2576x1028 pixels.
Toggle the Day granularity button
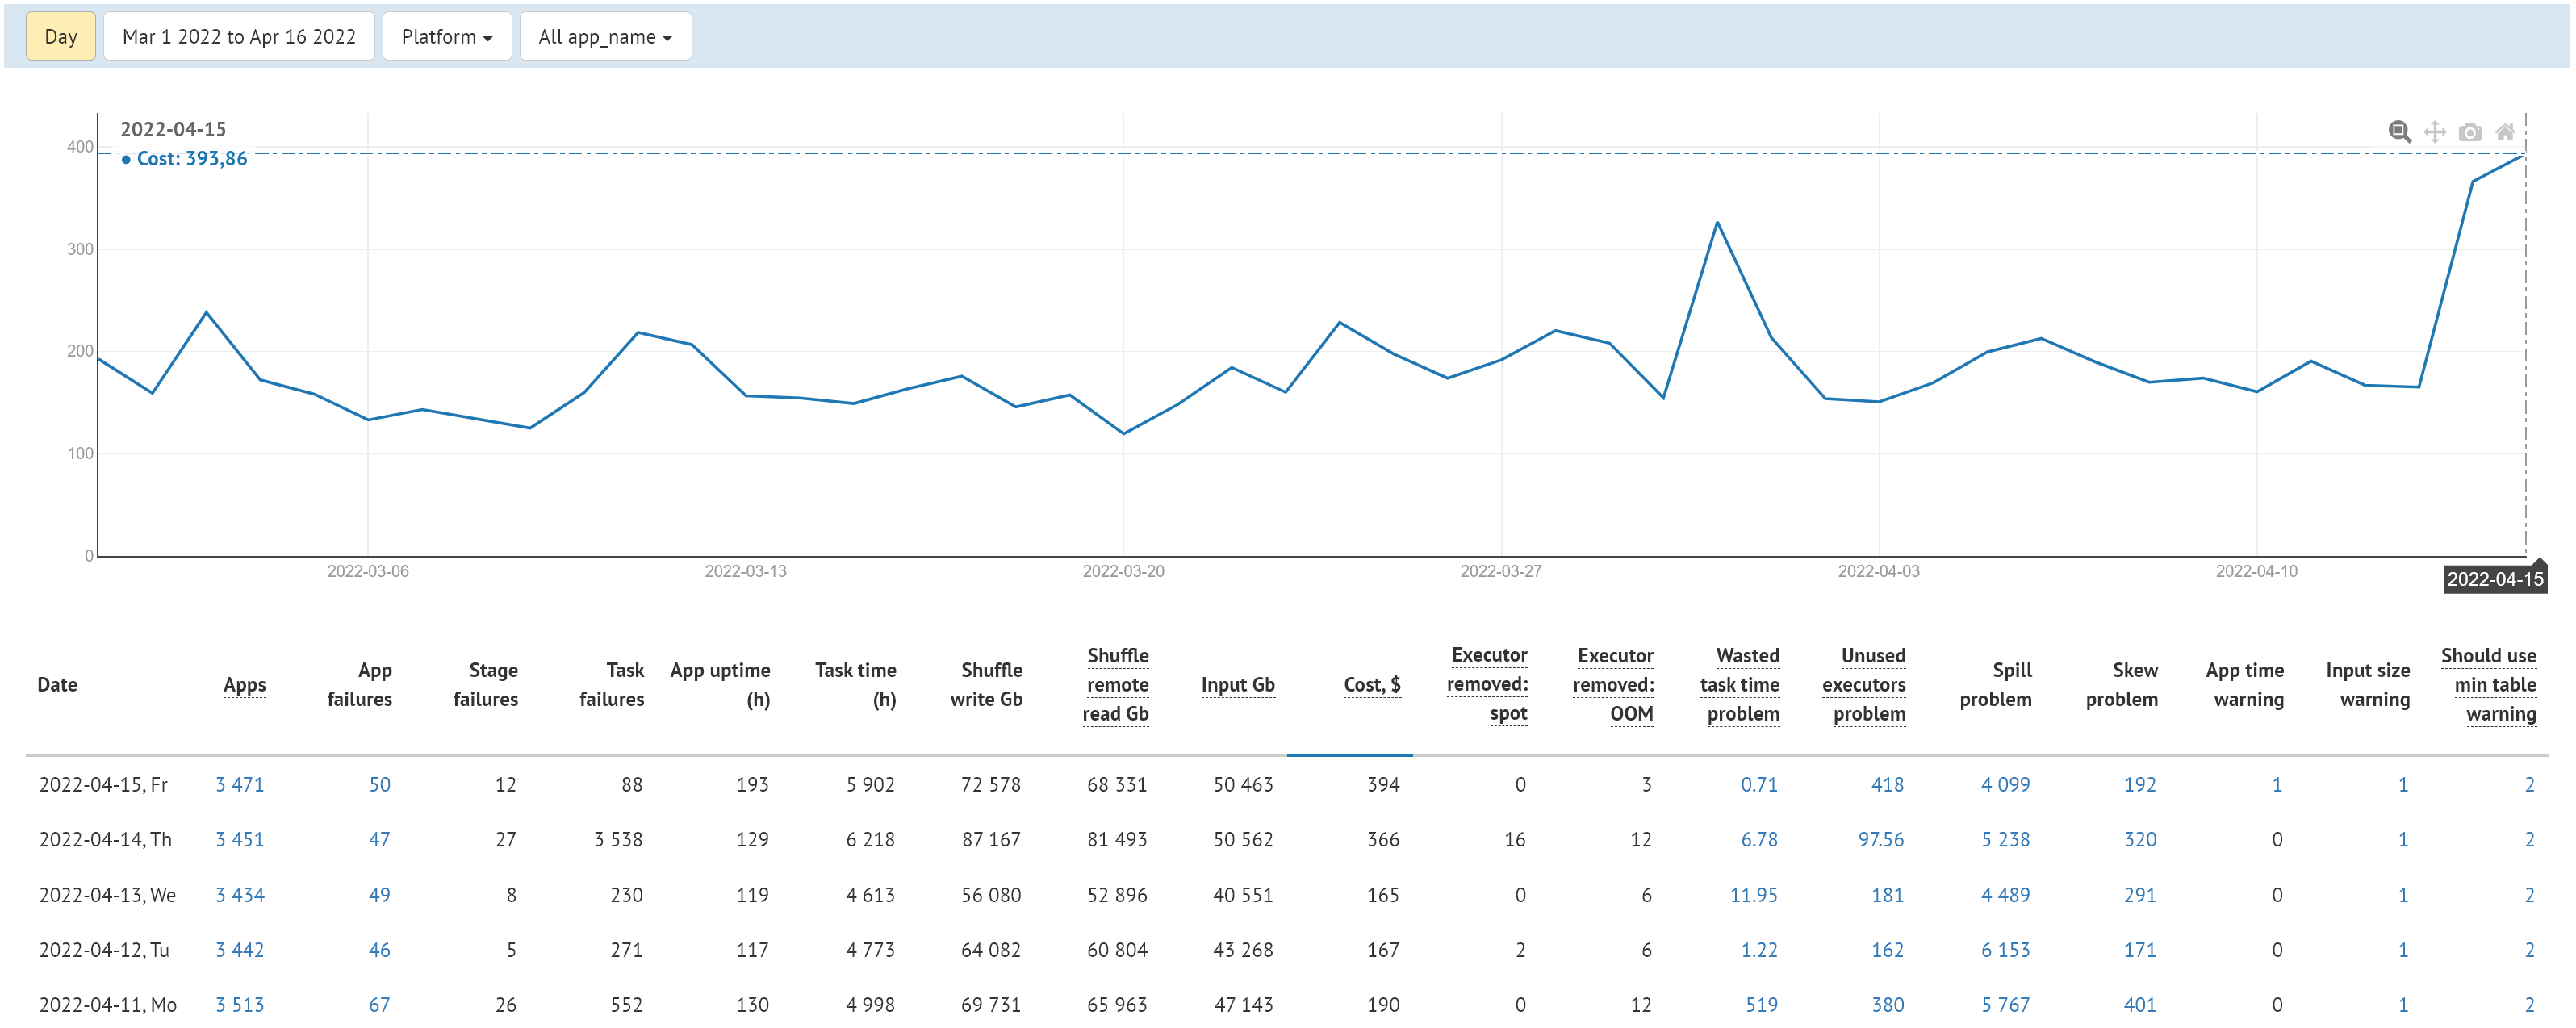[60, 37]
